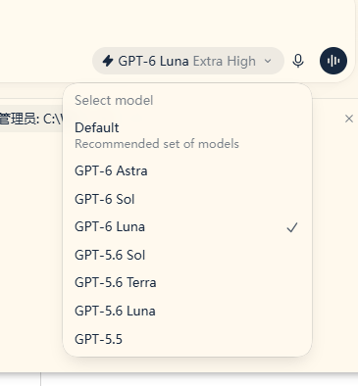This screenshot has width=358, height=386.
Task: Pick GPT-5.5 at the list bottom
Action: tap(187, 339)
